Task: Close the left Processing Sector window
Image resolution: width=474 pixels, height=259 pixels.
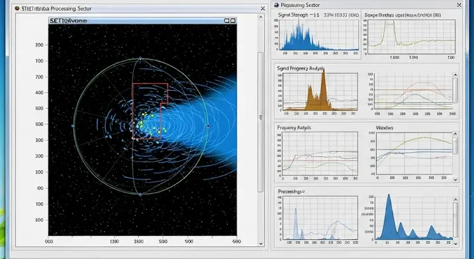Action: 263,9
